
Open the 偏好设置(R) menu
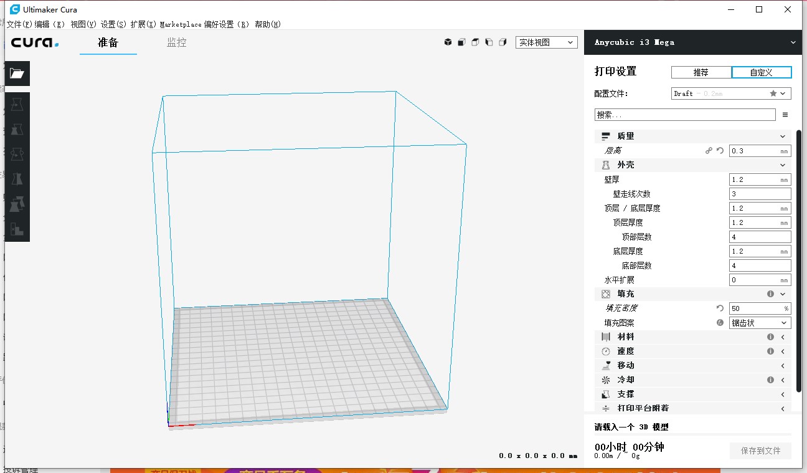(227, 24)
